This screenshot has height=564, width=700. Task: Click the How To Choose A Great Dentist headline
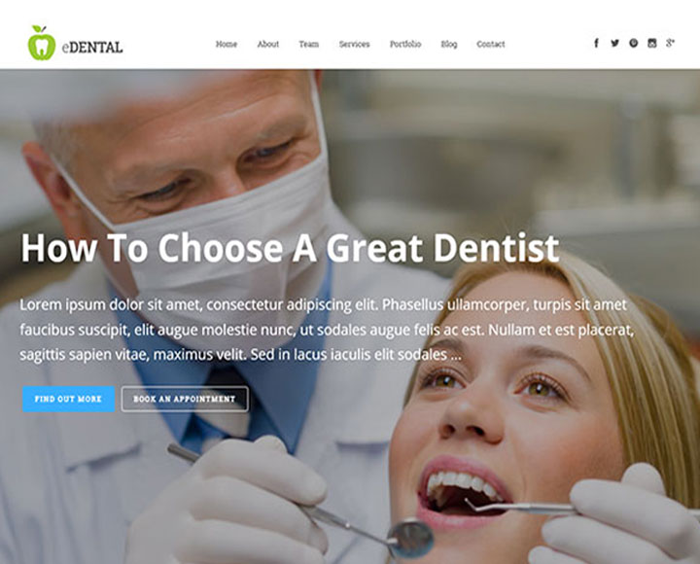(x=290, y=247)
